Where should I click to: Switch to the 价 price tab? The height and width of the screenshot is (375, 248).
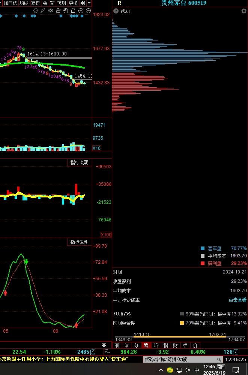click(x=195, y=345)
